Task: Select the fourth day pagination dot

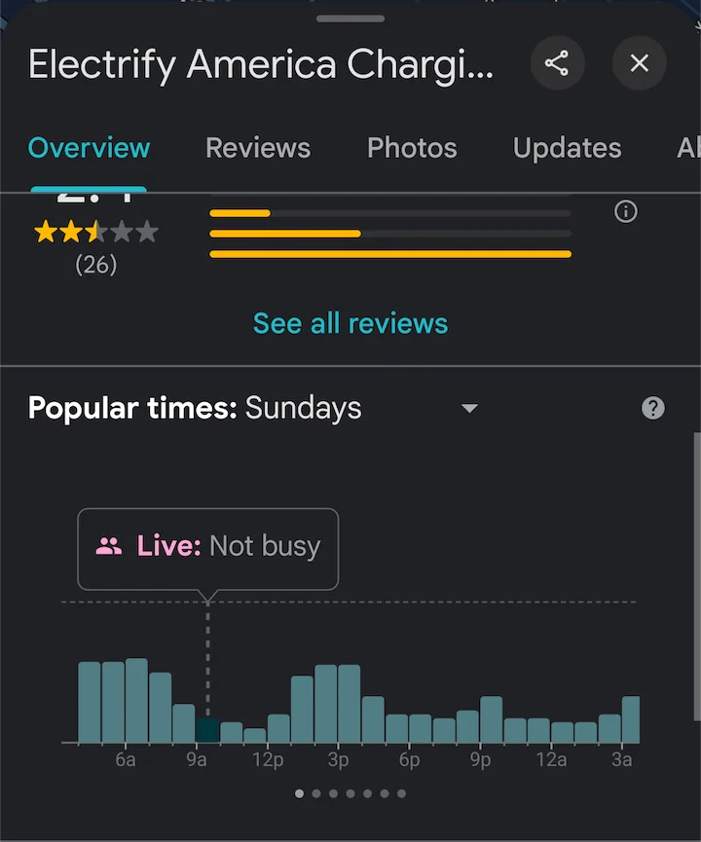Action: [350, 793]
